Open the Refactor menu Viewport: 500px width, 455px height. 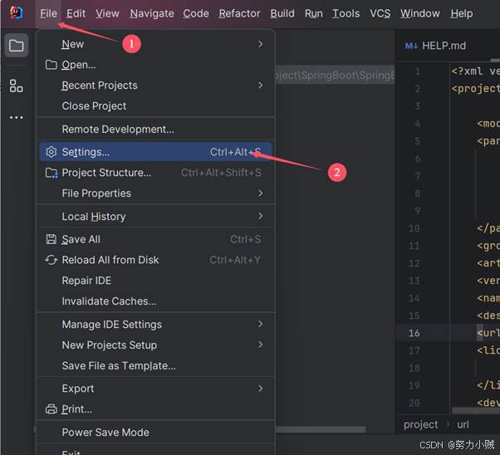[x=239, y=13]
